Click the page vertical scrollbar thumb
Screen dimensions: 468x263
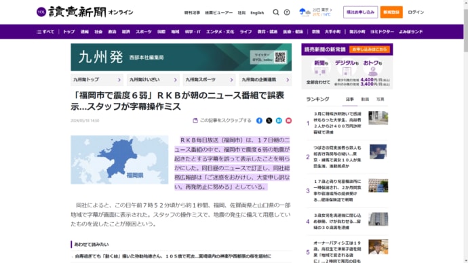(x=465, y=30)
